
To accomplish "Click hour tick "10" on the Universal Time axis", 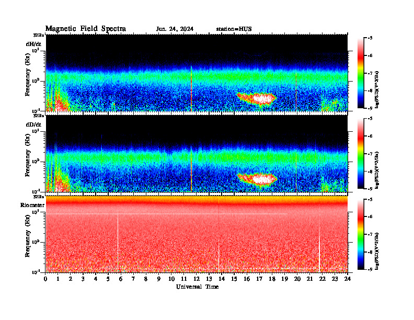I will point(171,279).
